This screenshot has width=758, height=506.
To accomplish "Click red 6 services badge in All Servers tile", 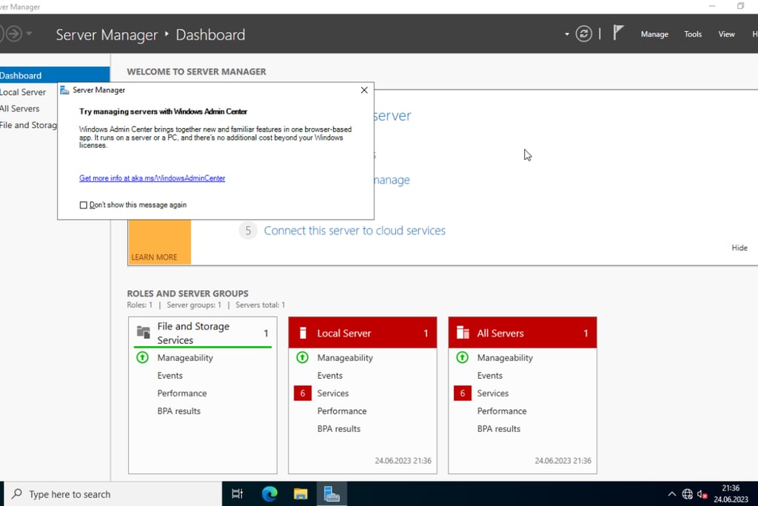I will point(463,394).
